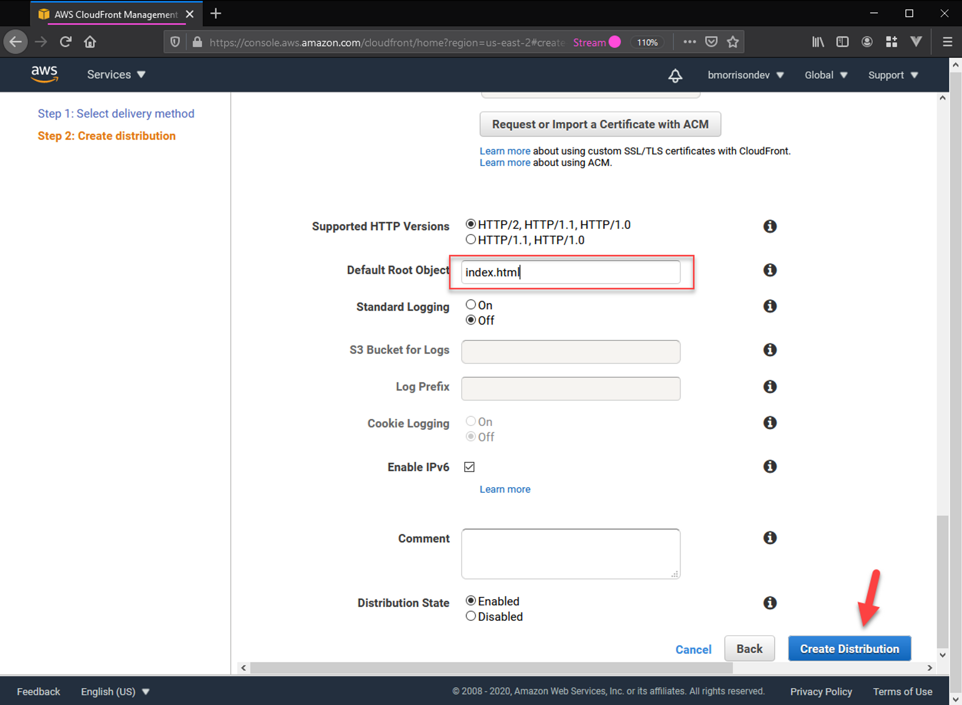Bookmark this page with star icon
The height and width of the screenshot is (705, 962).
(733, 42)
